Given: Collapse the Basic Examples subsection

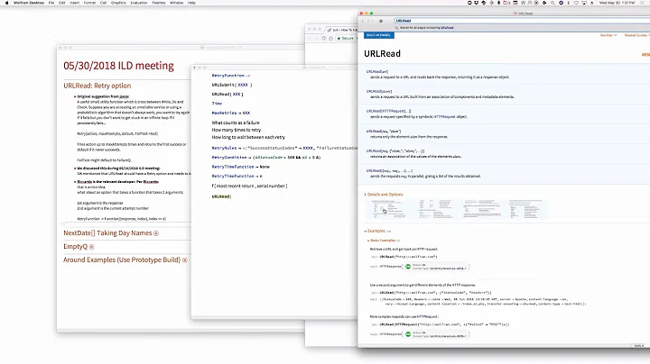Looking at the screenshot, I should click(383, 241).
